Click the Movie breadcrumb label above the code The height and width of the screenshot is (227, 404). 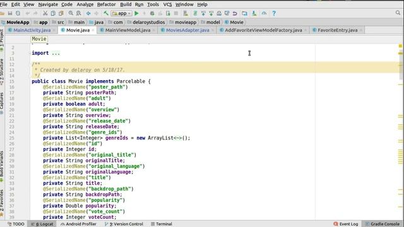click(39, 39)
